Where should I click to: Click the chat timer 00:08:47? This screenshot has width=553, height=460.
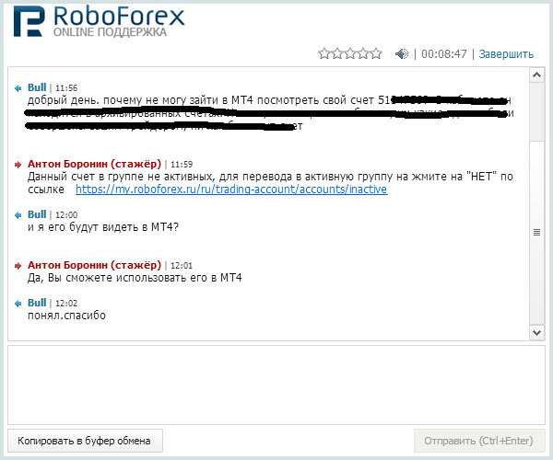[444, 54]
